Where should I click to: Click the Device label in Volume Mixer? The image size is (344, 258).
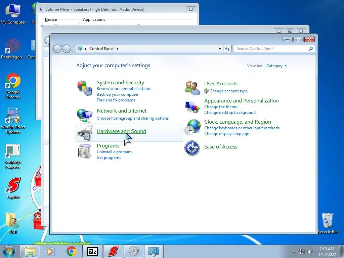click(x=51, y=19)
